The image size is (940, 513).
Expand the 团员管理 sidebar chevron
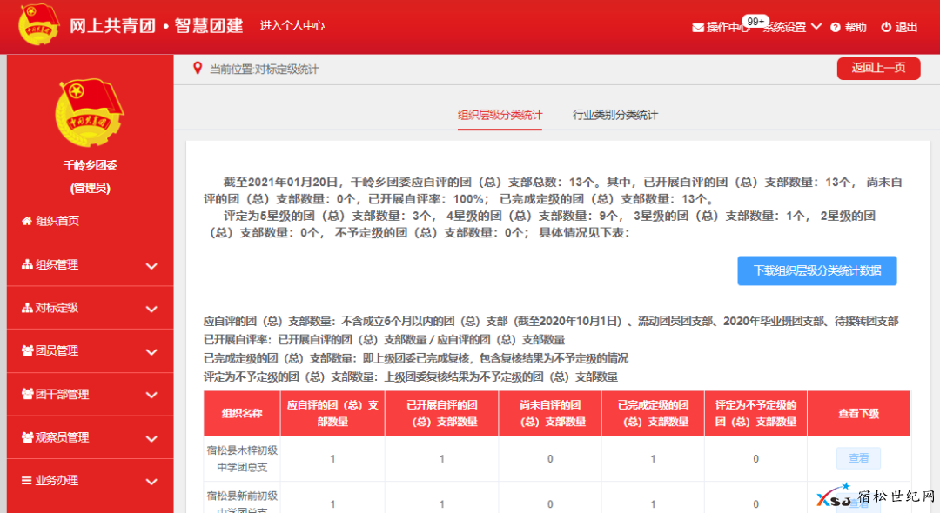pyautogui.click(x=151, y=352)
